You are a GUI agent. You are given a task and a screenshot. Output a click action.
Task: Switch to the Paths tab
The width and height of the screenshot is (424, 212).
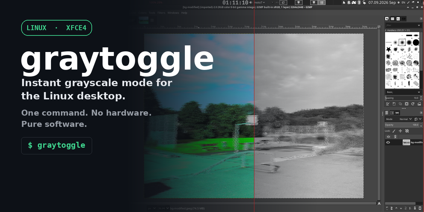pos(397,113)
